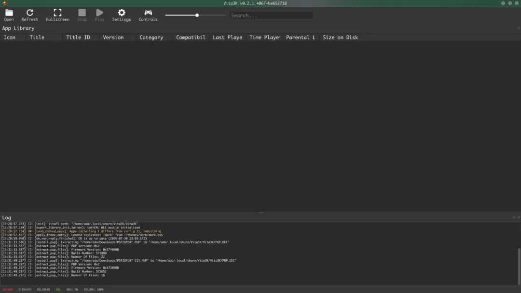Click the SDL status bar entry

tap(58, 289)
